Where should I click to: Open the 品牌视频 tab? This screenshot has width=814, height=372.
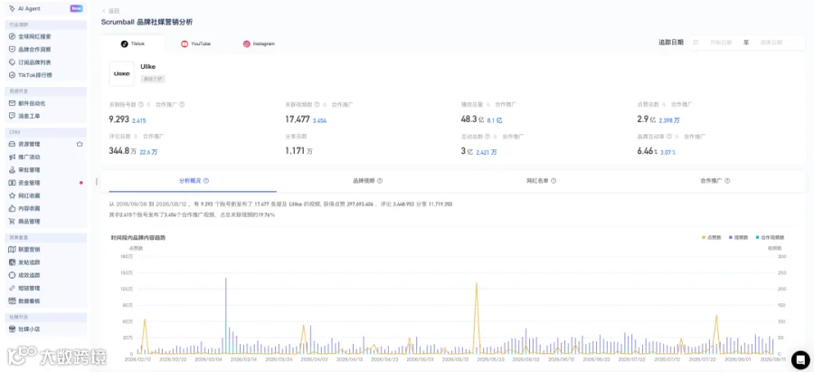pos(367,181)
